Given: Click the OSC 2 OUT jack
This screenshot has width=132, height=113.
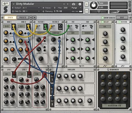Looking at the screenshot, I should coord(28,26).
